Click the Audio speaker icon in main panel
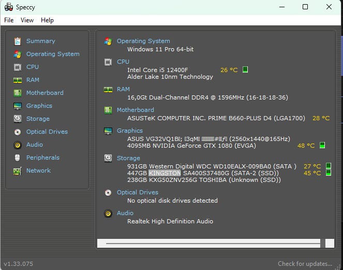 coord(108,213)
